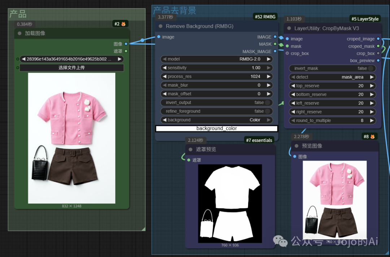Viewport: 390px width, 257px height.
Task: Click the #7 essentials badge
Action: (259, 140)
